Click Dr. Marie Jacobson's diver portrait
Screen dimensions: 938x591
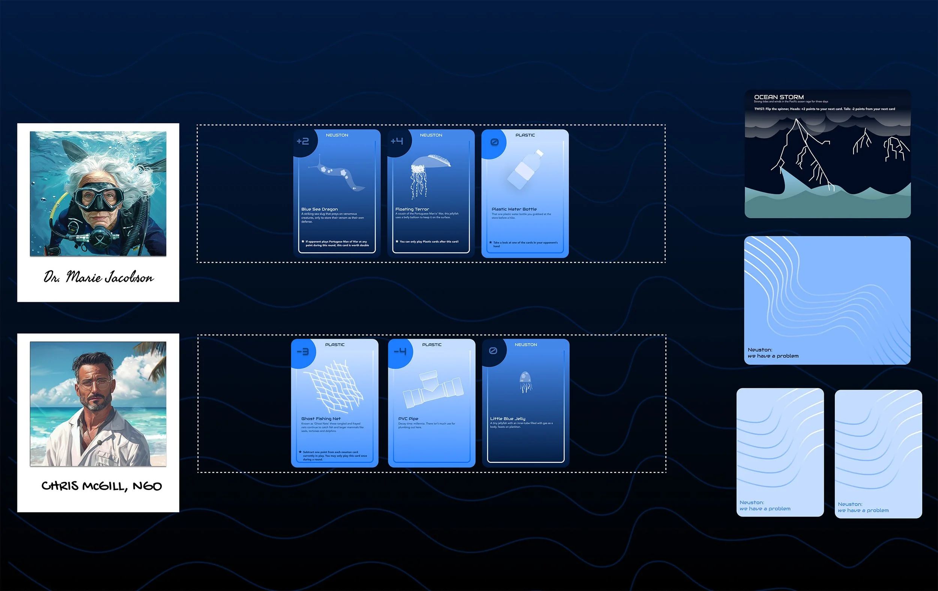98,193
